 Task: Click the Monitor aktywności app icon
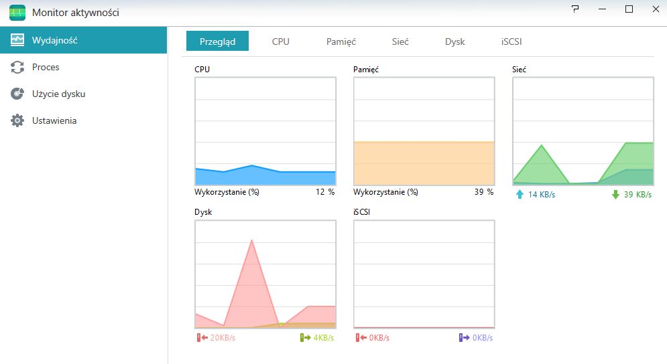coord(17,12)
